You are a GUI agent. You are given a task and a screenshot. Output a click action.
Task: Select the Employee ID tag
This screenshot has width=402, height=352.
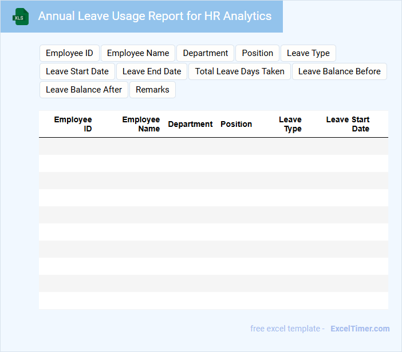point(69,53)
